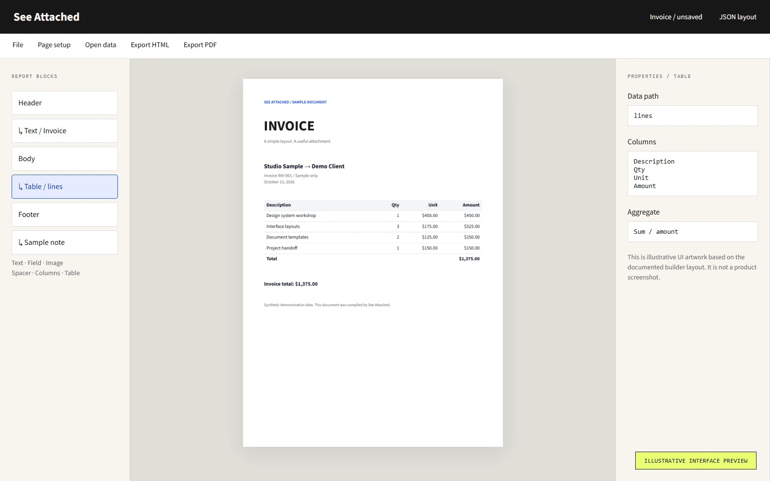This screenshot has width=770, height=481.
Task: Click the $525.00 amount cell
Action: tap(472, 227)
